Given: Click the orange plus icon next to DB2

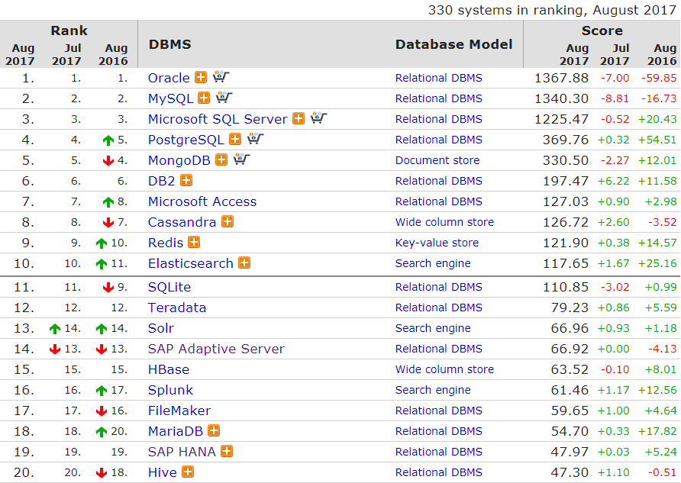Looking at the screenshot, I should pyautogui.click(x=186, y=180).
